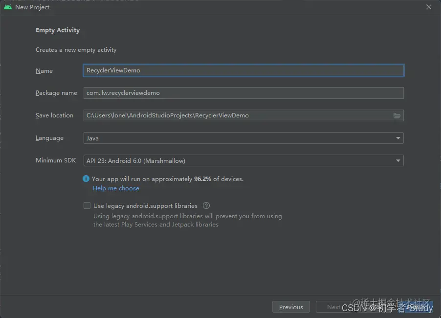Click the Language label
This screenshot has width=441, height=318.
[49, 138]
